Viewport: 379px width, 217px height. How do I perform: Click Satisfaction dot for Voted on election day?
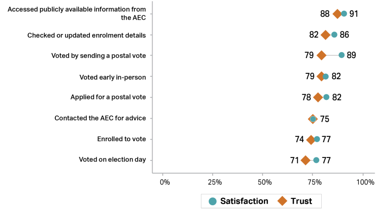pyautogui.click(x=316, y=160)
